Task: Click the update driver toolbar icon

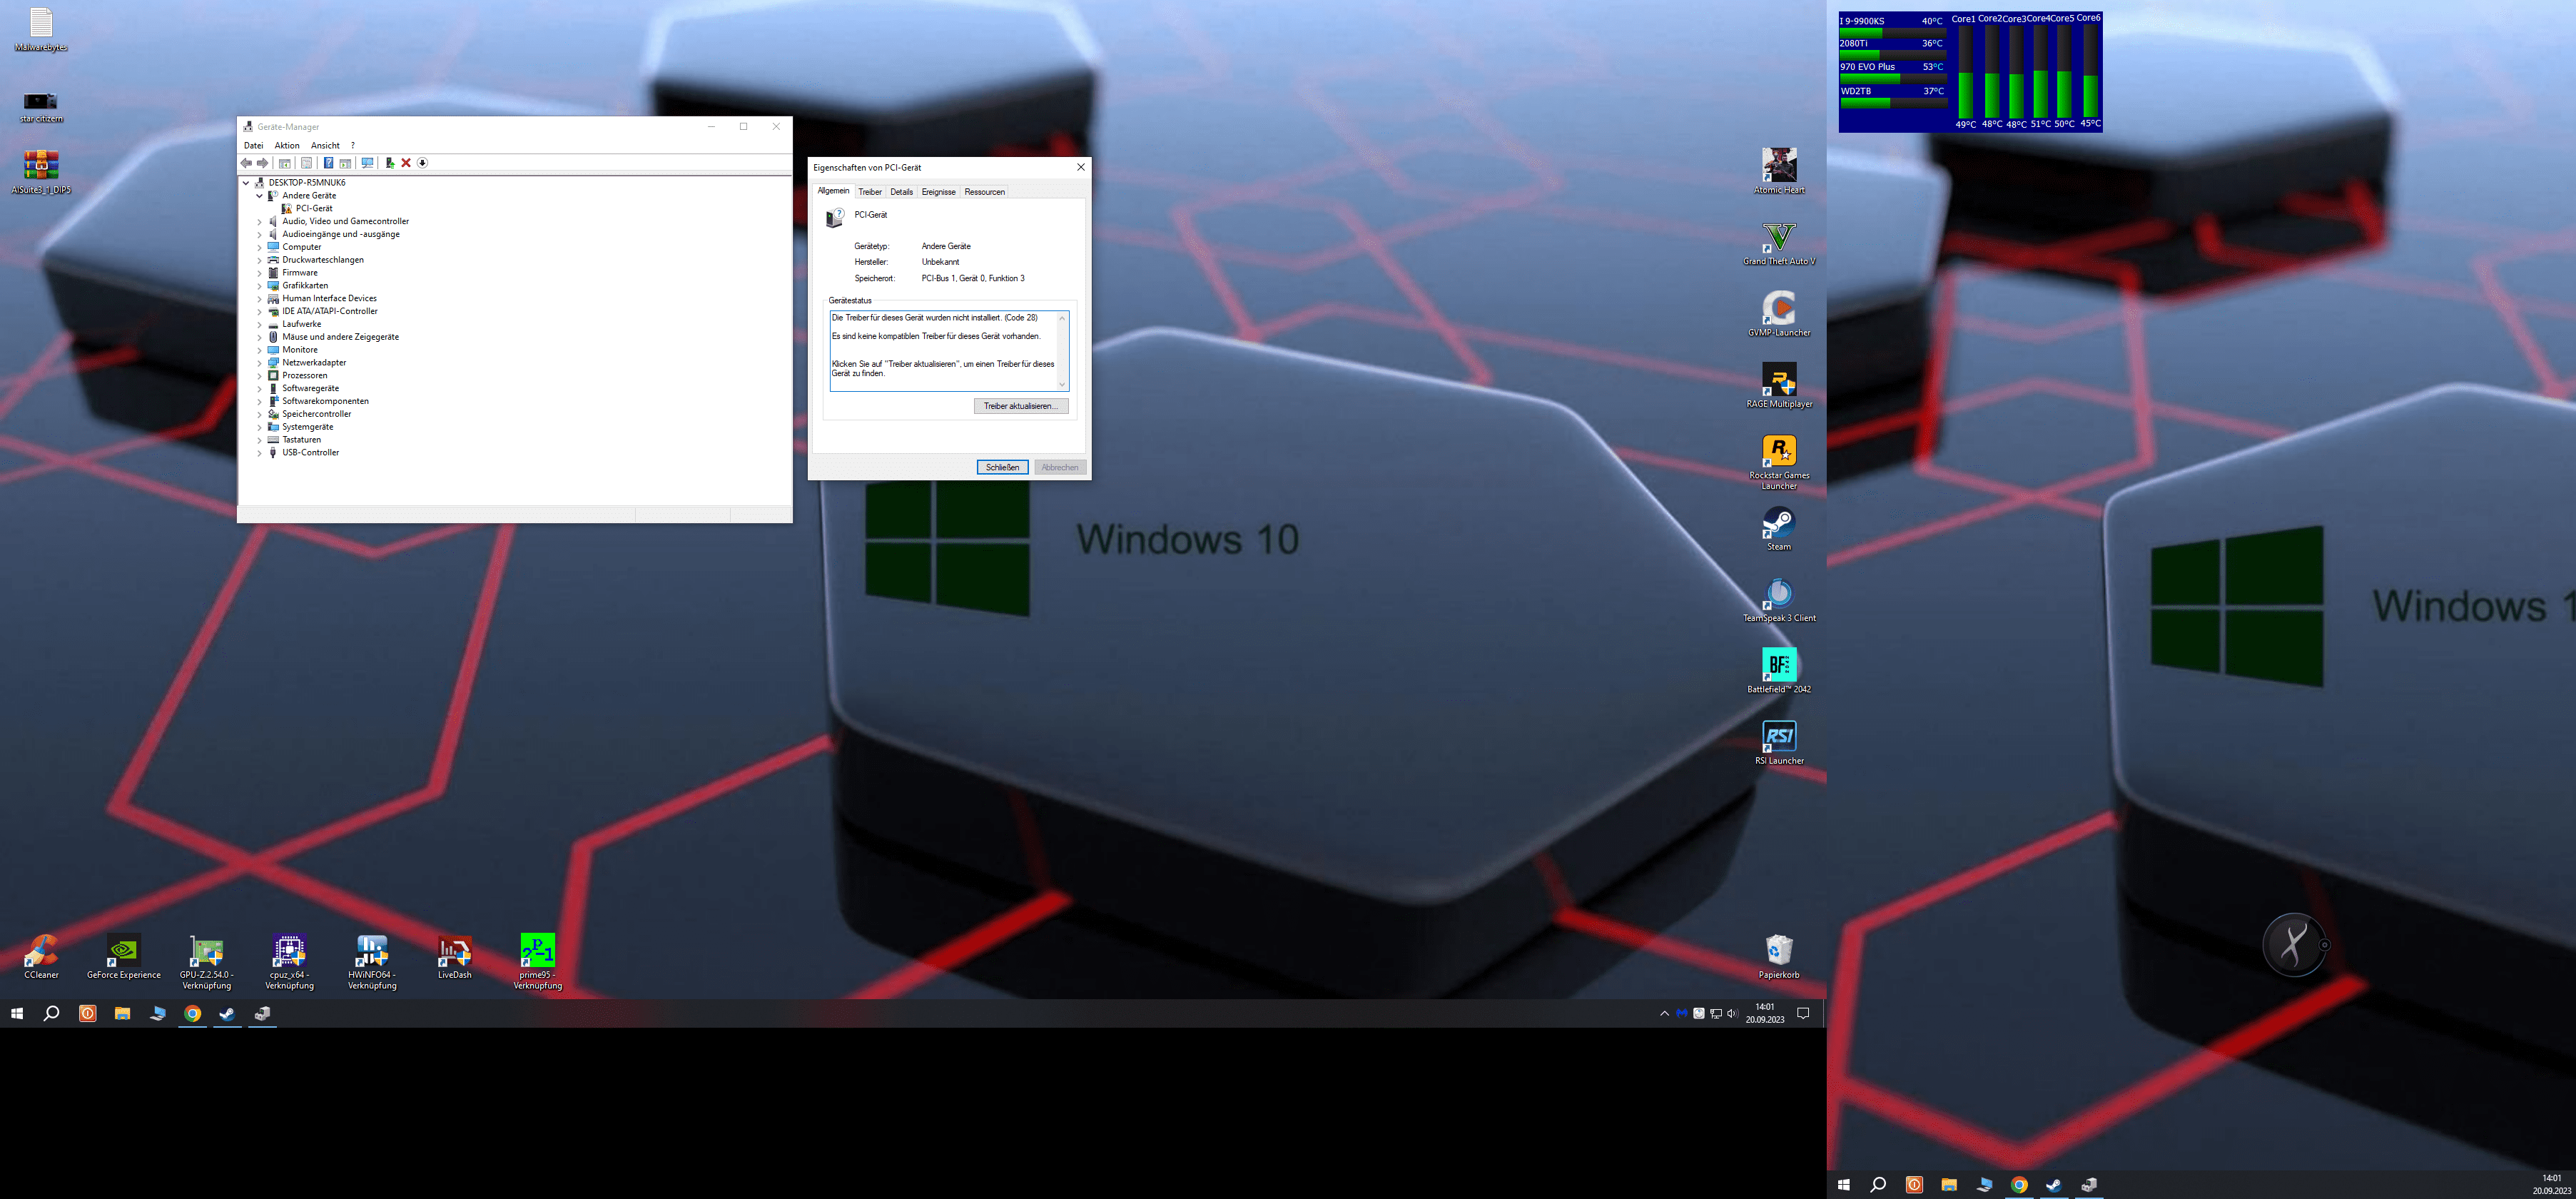Action: click(390, 163)
